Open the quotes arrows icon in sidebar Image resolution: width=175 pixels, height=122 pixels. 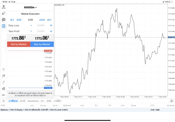coord(4,13)
